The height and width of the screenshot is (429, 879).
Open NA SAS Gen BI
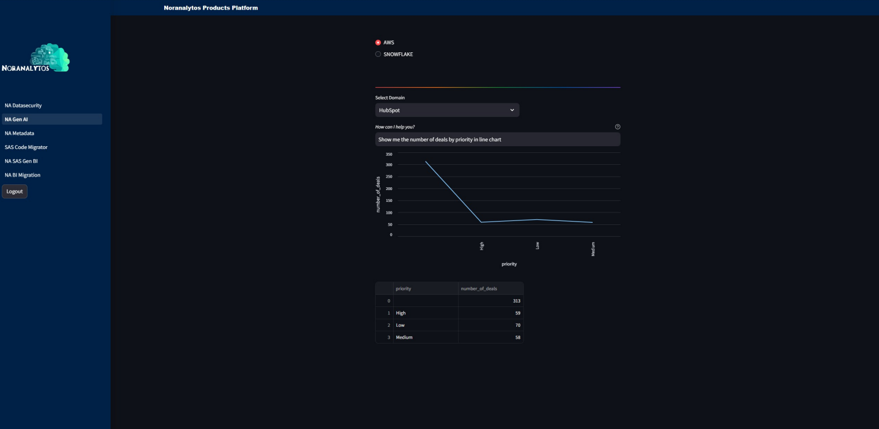coord(21,161)
